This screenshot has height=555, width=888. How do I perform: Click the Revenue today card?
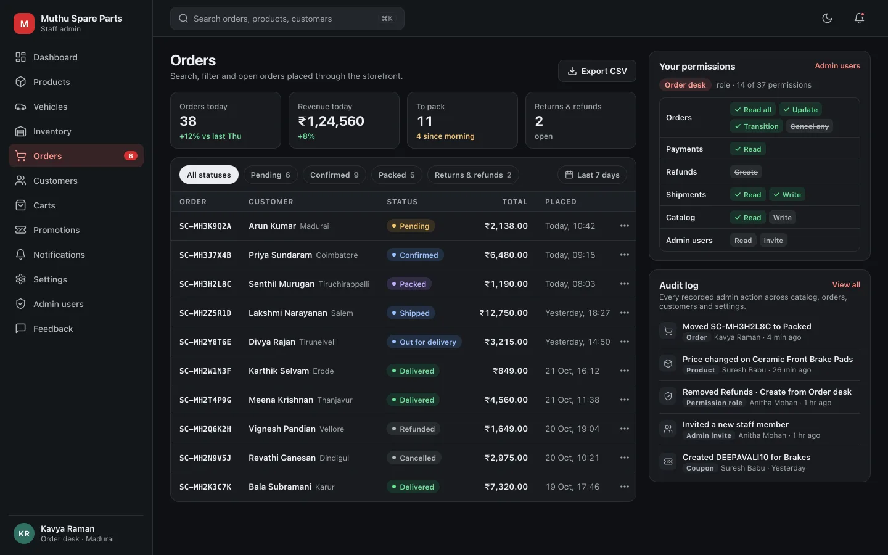pyautogui.click(x=344, y=120)
